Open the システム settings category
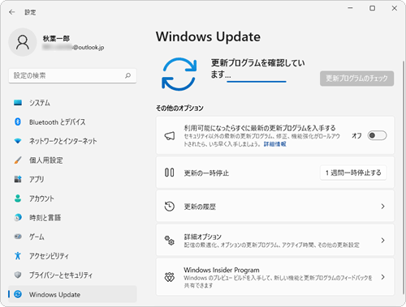Viewport: 406px width, 307px height. coord(72,103)
